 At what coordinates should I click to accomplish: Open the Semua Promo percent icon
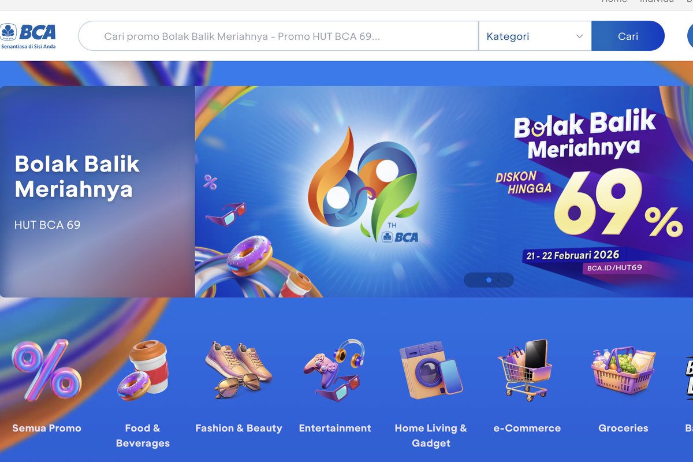(47, 371)
